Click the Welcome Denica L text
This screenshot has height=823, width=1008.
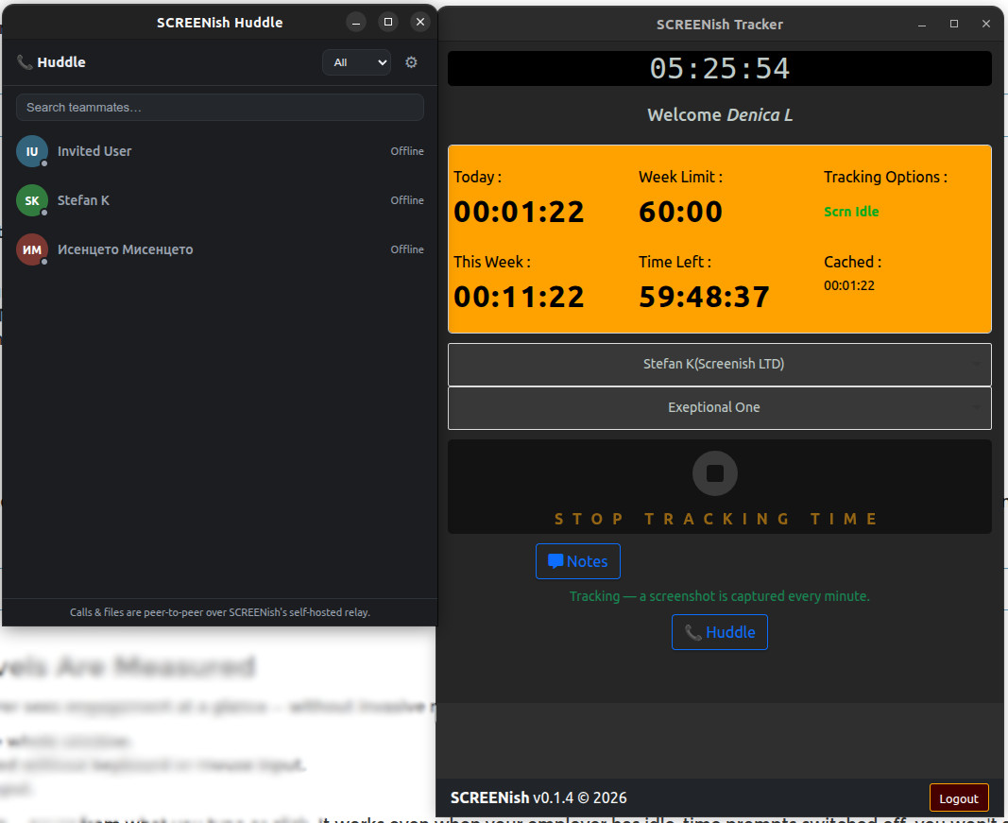click(719, 115)
